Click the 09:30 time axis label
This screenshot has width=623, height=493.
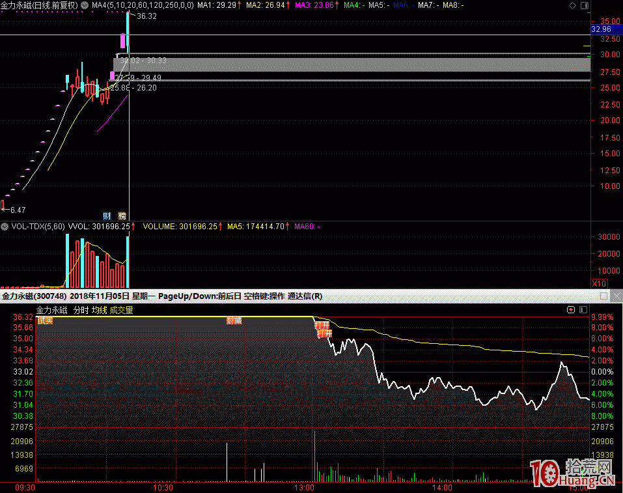click(x=25, y=487)
